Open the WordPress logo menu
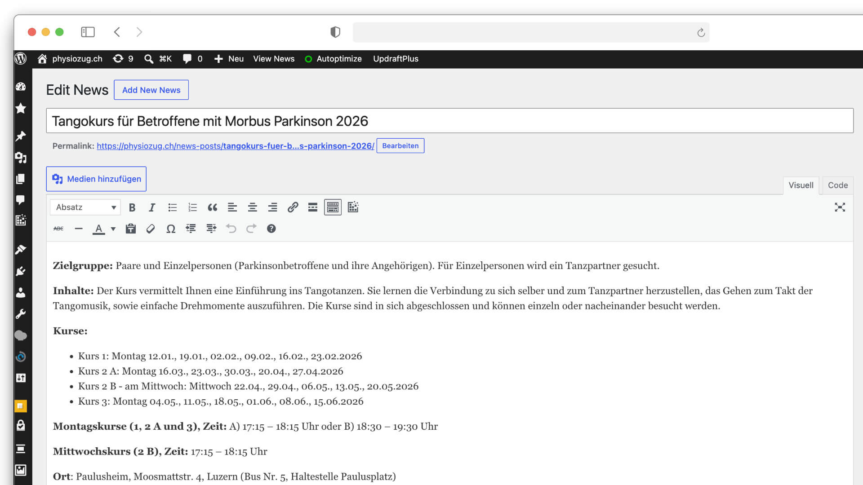The height and width of the screenshot is (485, 863). (x=21, y=59)
